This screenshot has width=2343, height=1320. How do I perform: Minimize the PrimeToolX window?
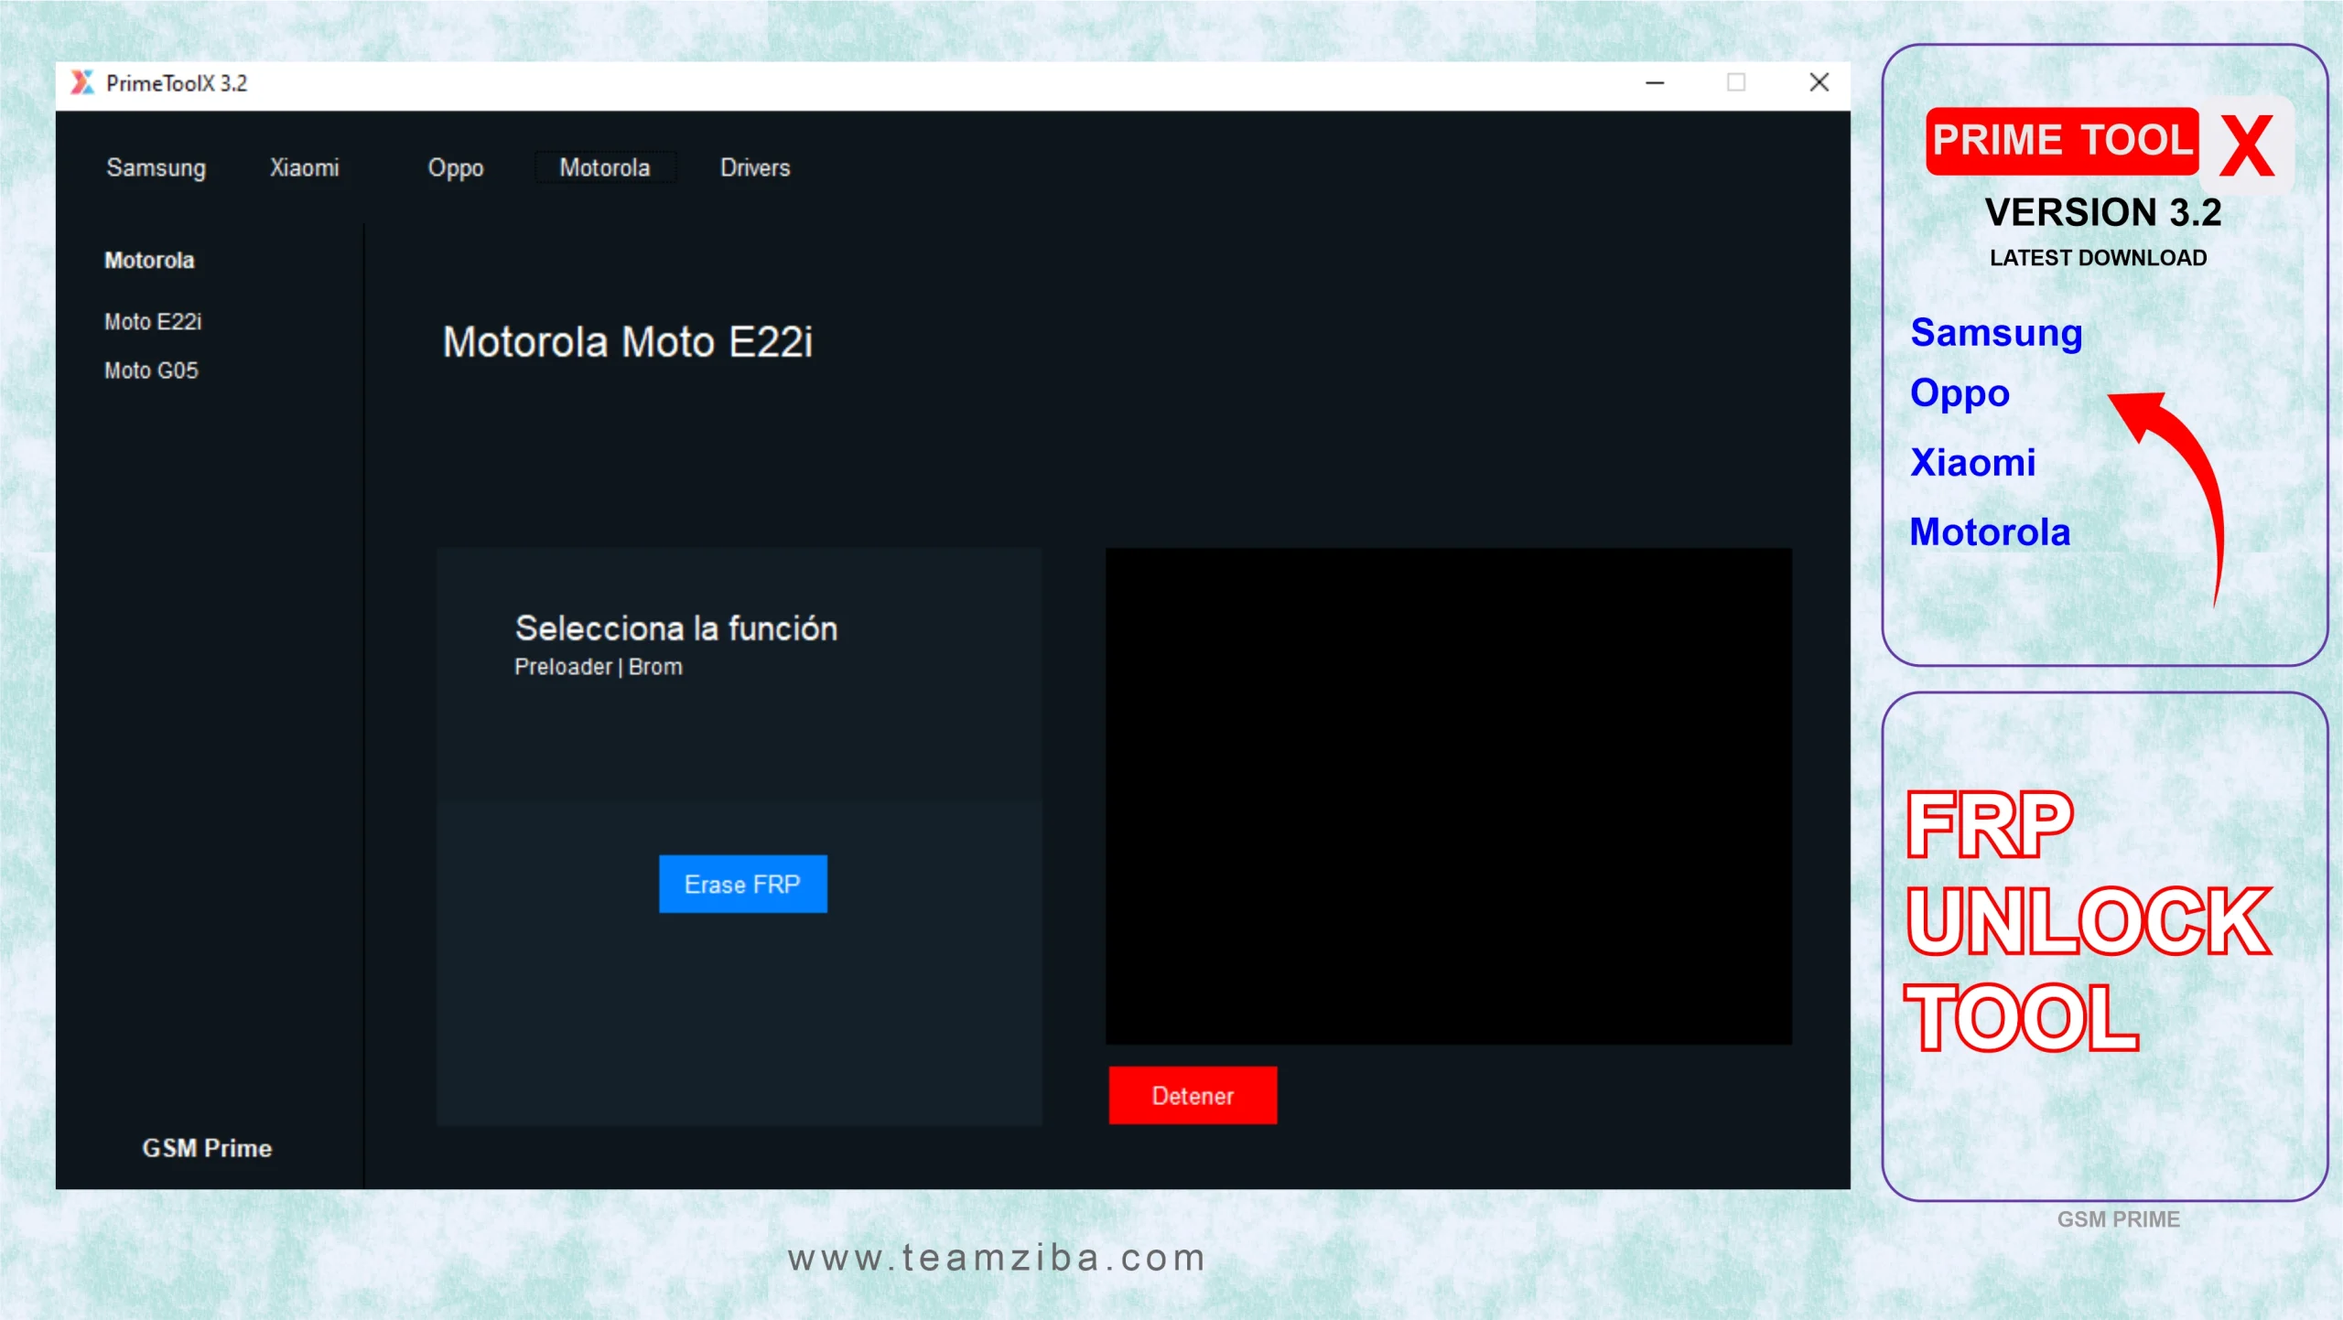pyautogui.click(x=1655, y=83)
